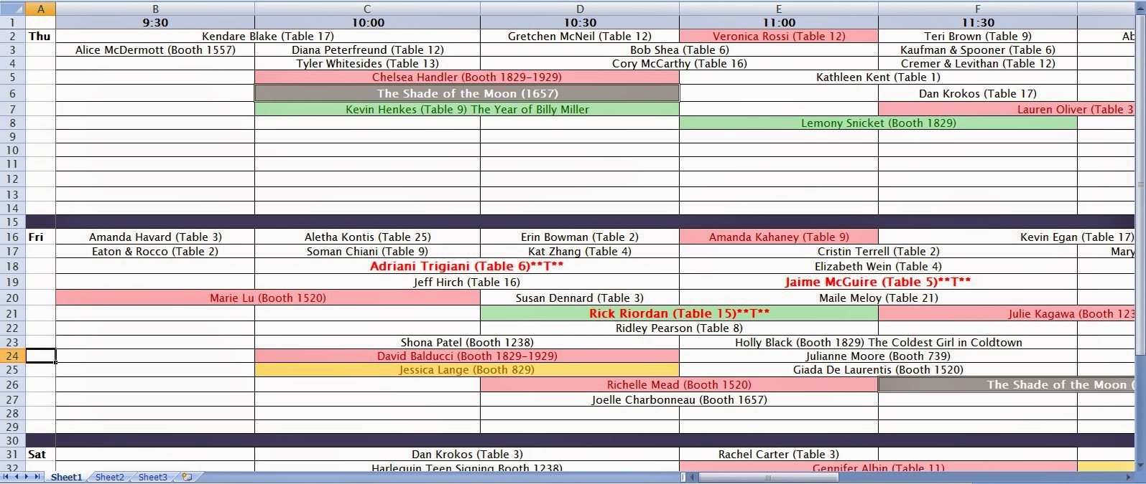Image resolution: width=1146 pixels, height=484 pixels.
Task: Jump to the first sheet tab arrow
Action: [6, 477]
